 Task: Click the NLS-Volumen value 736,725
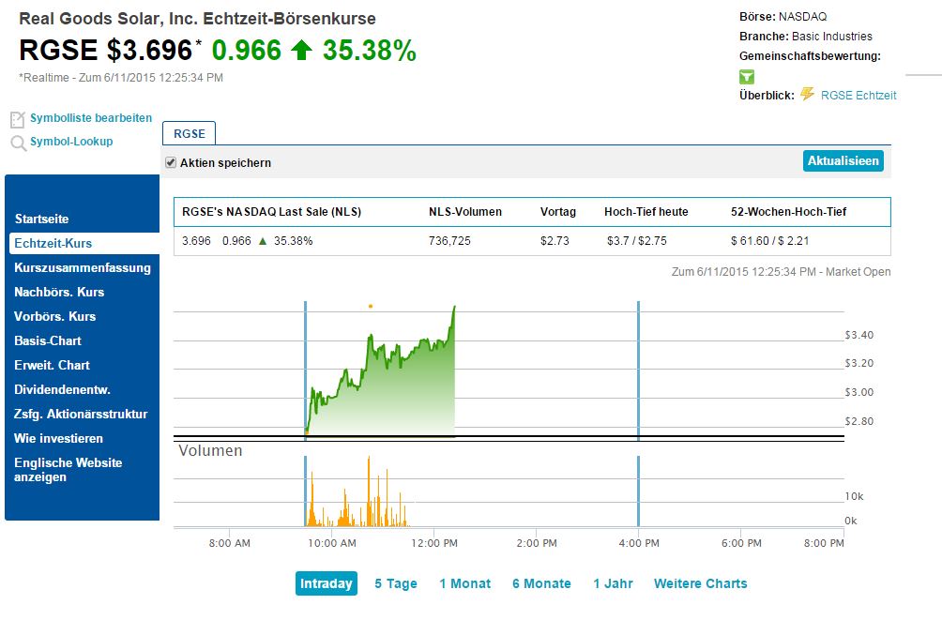[449, 241]
